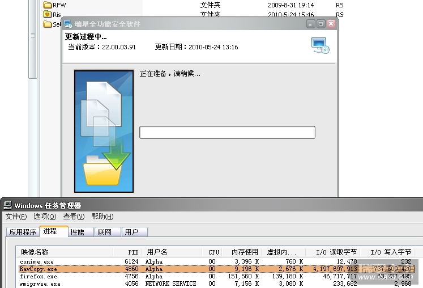Click the 当前版本 22.00.03.91 text

click(x=102, y=47)
